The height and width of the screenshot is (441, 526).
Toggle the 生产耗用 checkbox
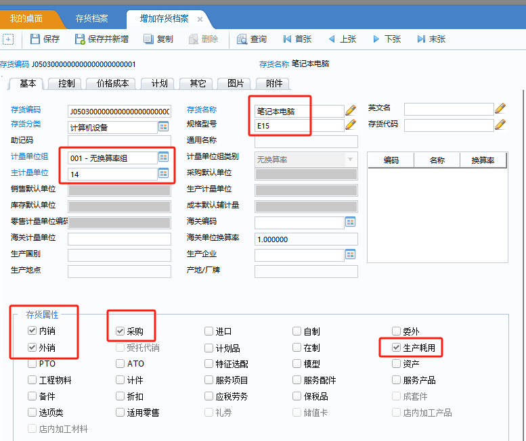(x=397, y=348)
